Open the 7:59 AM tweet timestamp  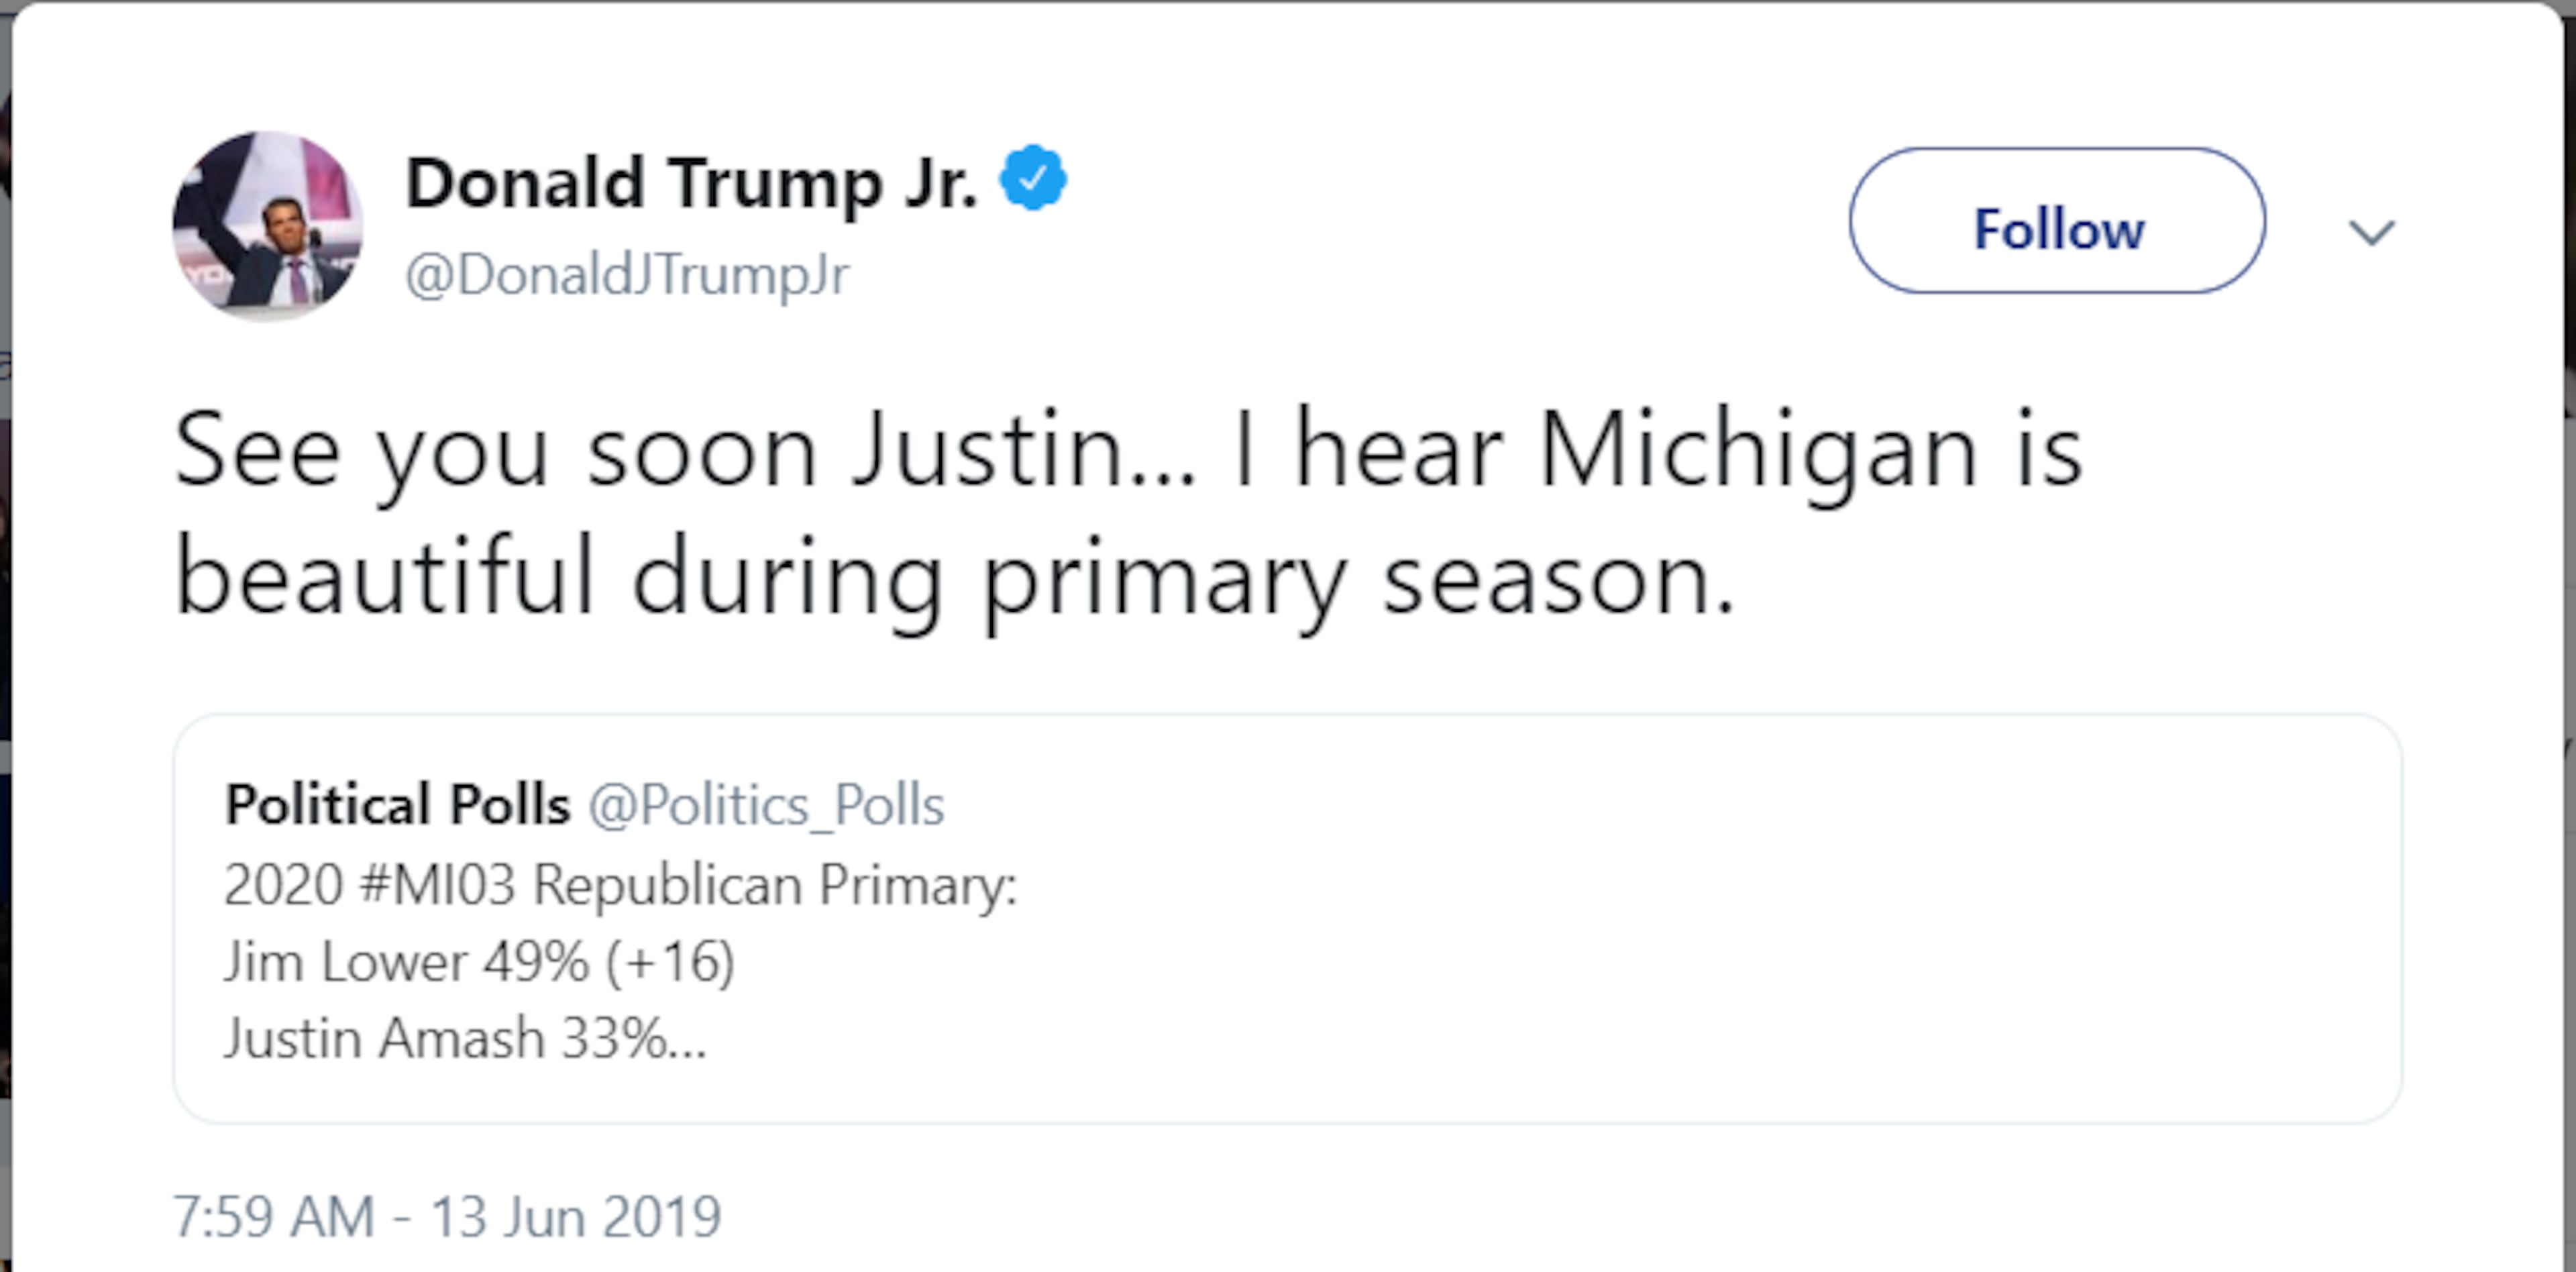click(273, 1217)
